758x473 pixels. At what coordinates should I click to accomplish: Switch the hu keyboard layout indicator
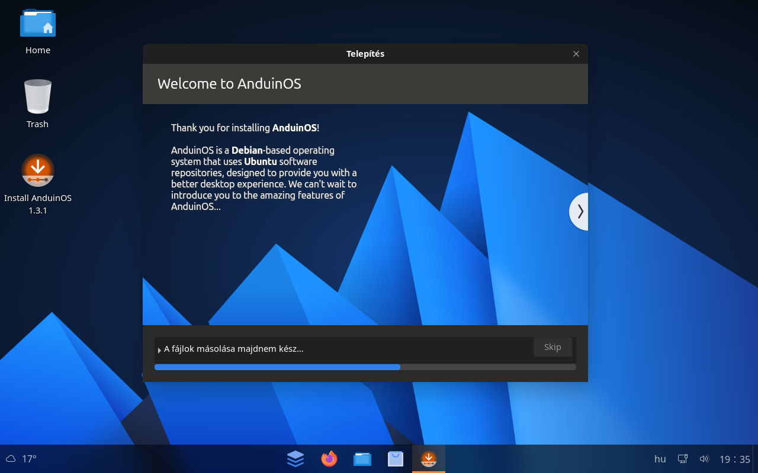click(x=660, y=459)
